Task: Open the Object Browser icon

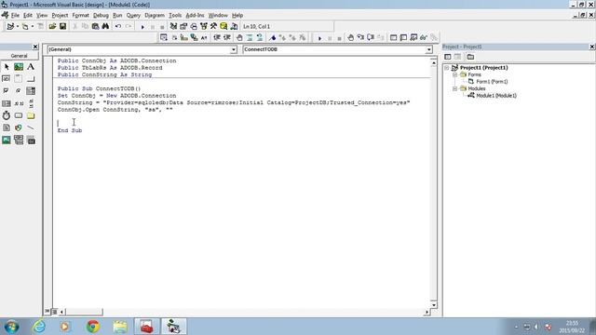Action: point(204,26)
